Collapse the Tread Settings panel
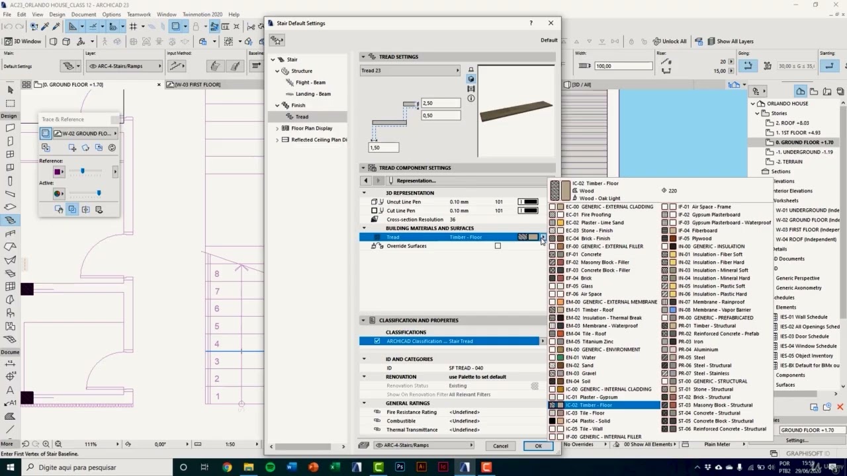847x476 pixels. [363, 57]
